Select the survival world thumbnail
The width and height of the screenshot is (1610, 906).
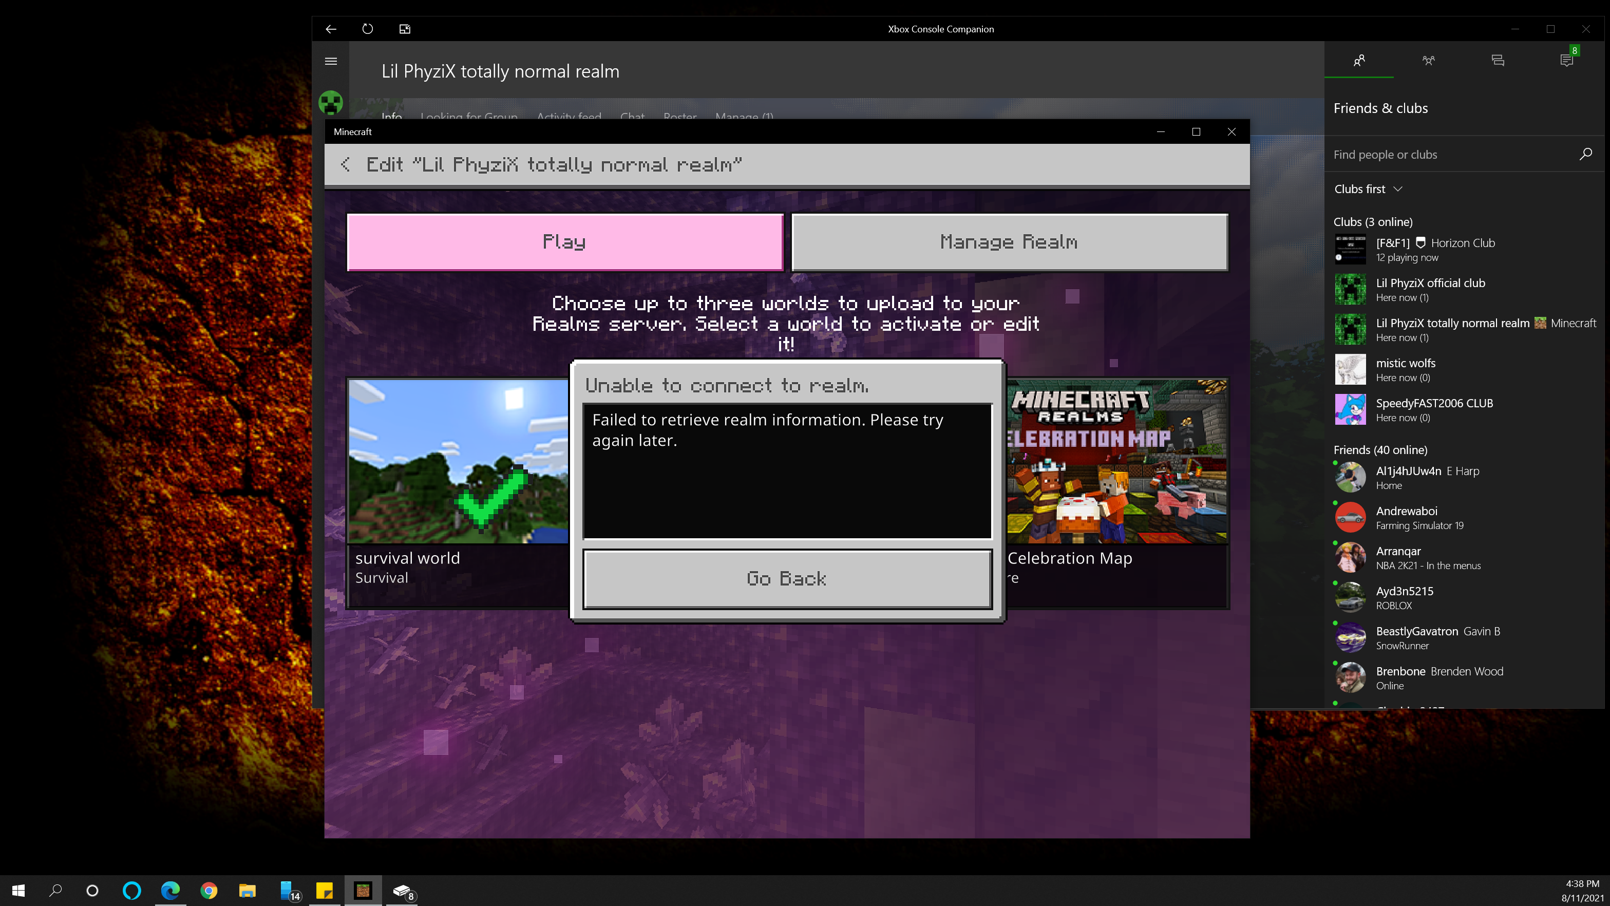[x=458, y=461]
